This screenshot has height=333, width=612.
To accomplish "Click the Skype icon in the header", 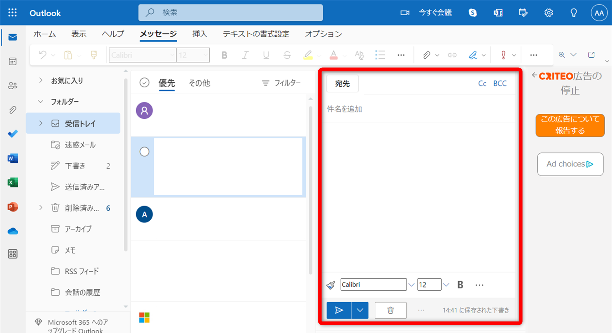I will click(473, 13).
